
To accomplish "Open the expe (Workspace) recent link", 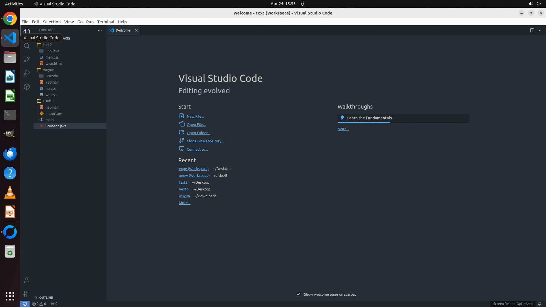I will coord(193,169).
